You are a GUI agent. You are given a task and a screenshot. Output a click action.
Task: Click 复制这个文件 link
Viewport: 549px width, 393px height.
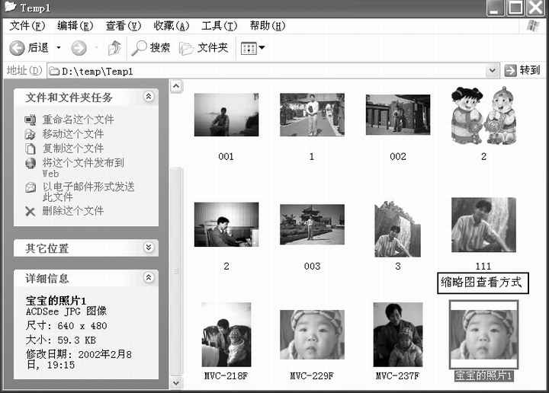[x=73, y=149]
